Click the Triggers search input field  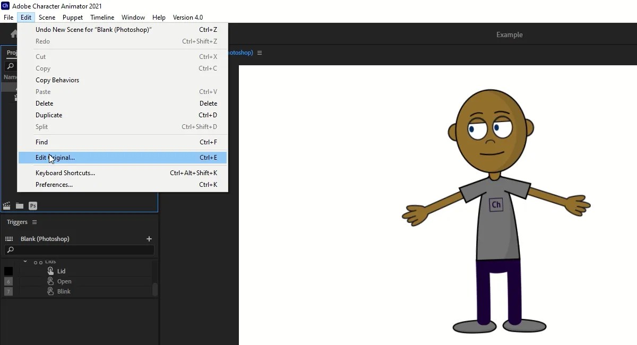pyautogui.click(x=80, y=249)
